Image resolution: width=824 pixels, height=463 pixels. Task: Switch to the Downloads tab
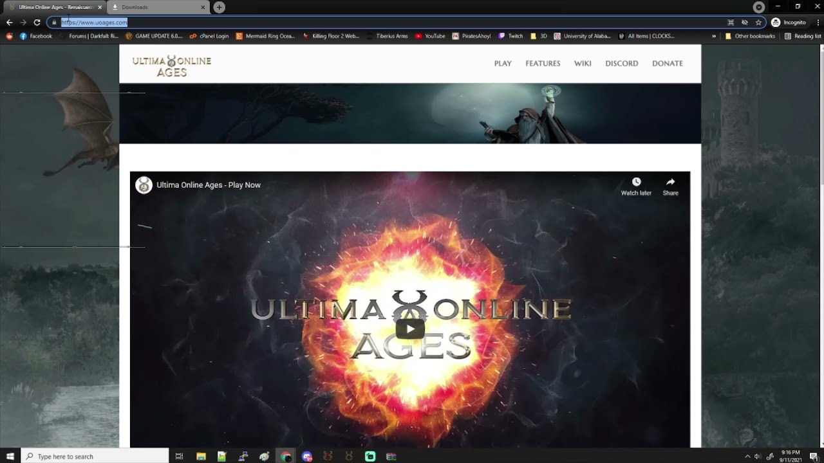[x=153, y=7]
